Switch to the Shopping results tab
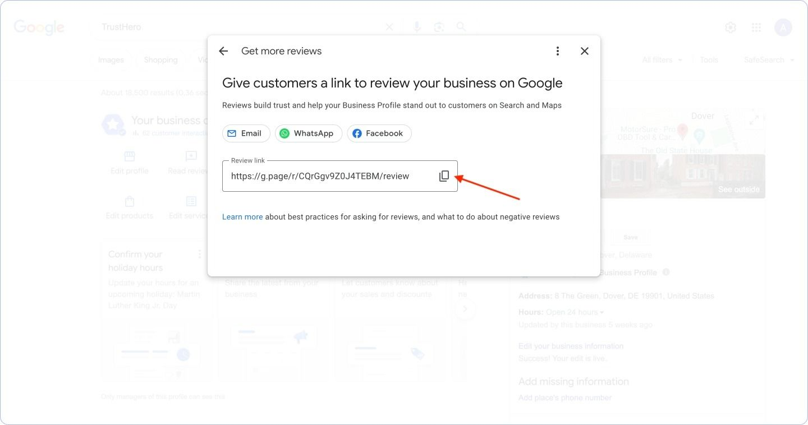 [x=160, y=60]
